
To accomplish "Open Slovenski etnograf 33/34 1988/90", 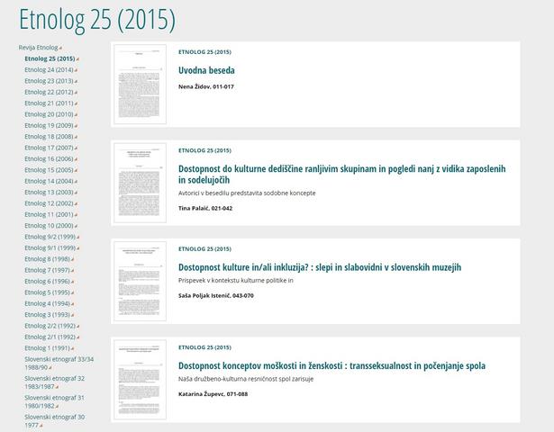I will point(59,363).
